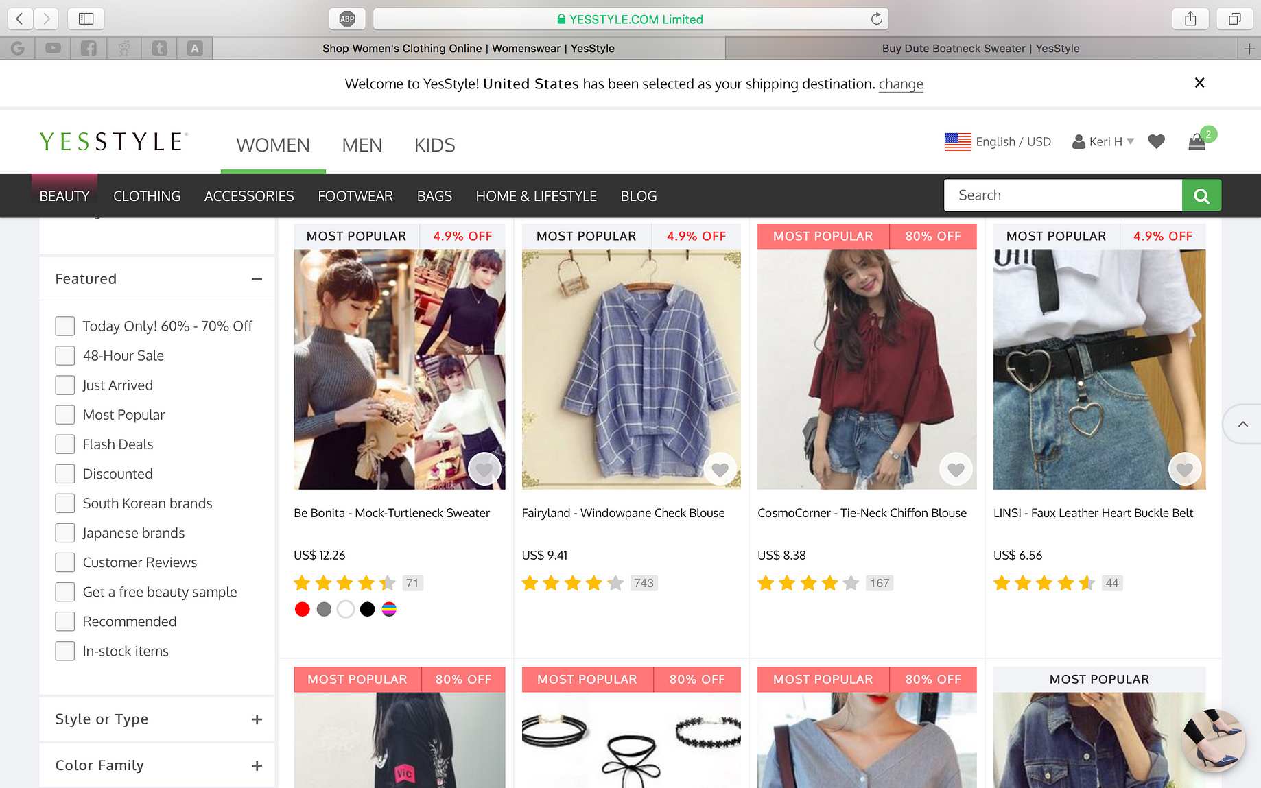Open the Safari share button
Viewport: 1261px width, 788px height.
pos(1190,19)
